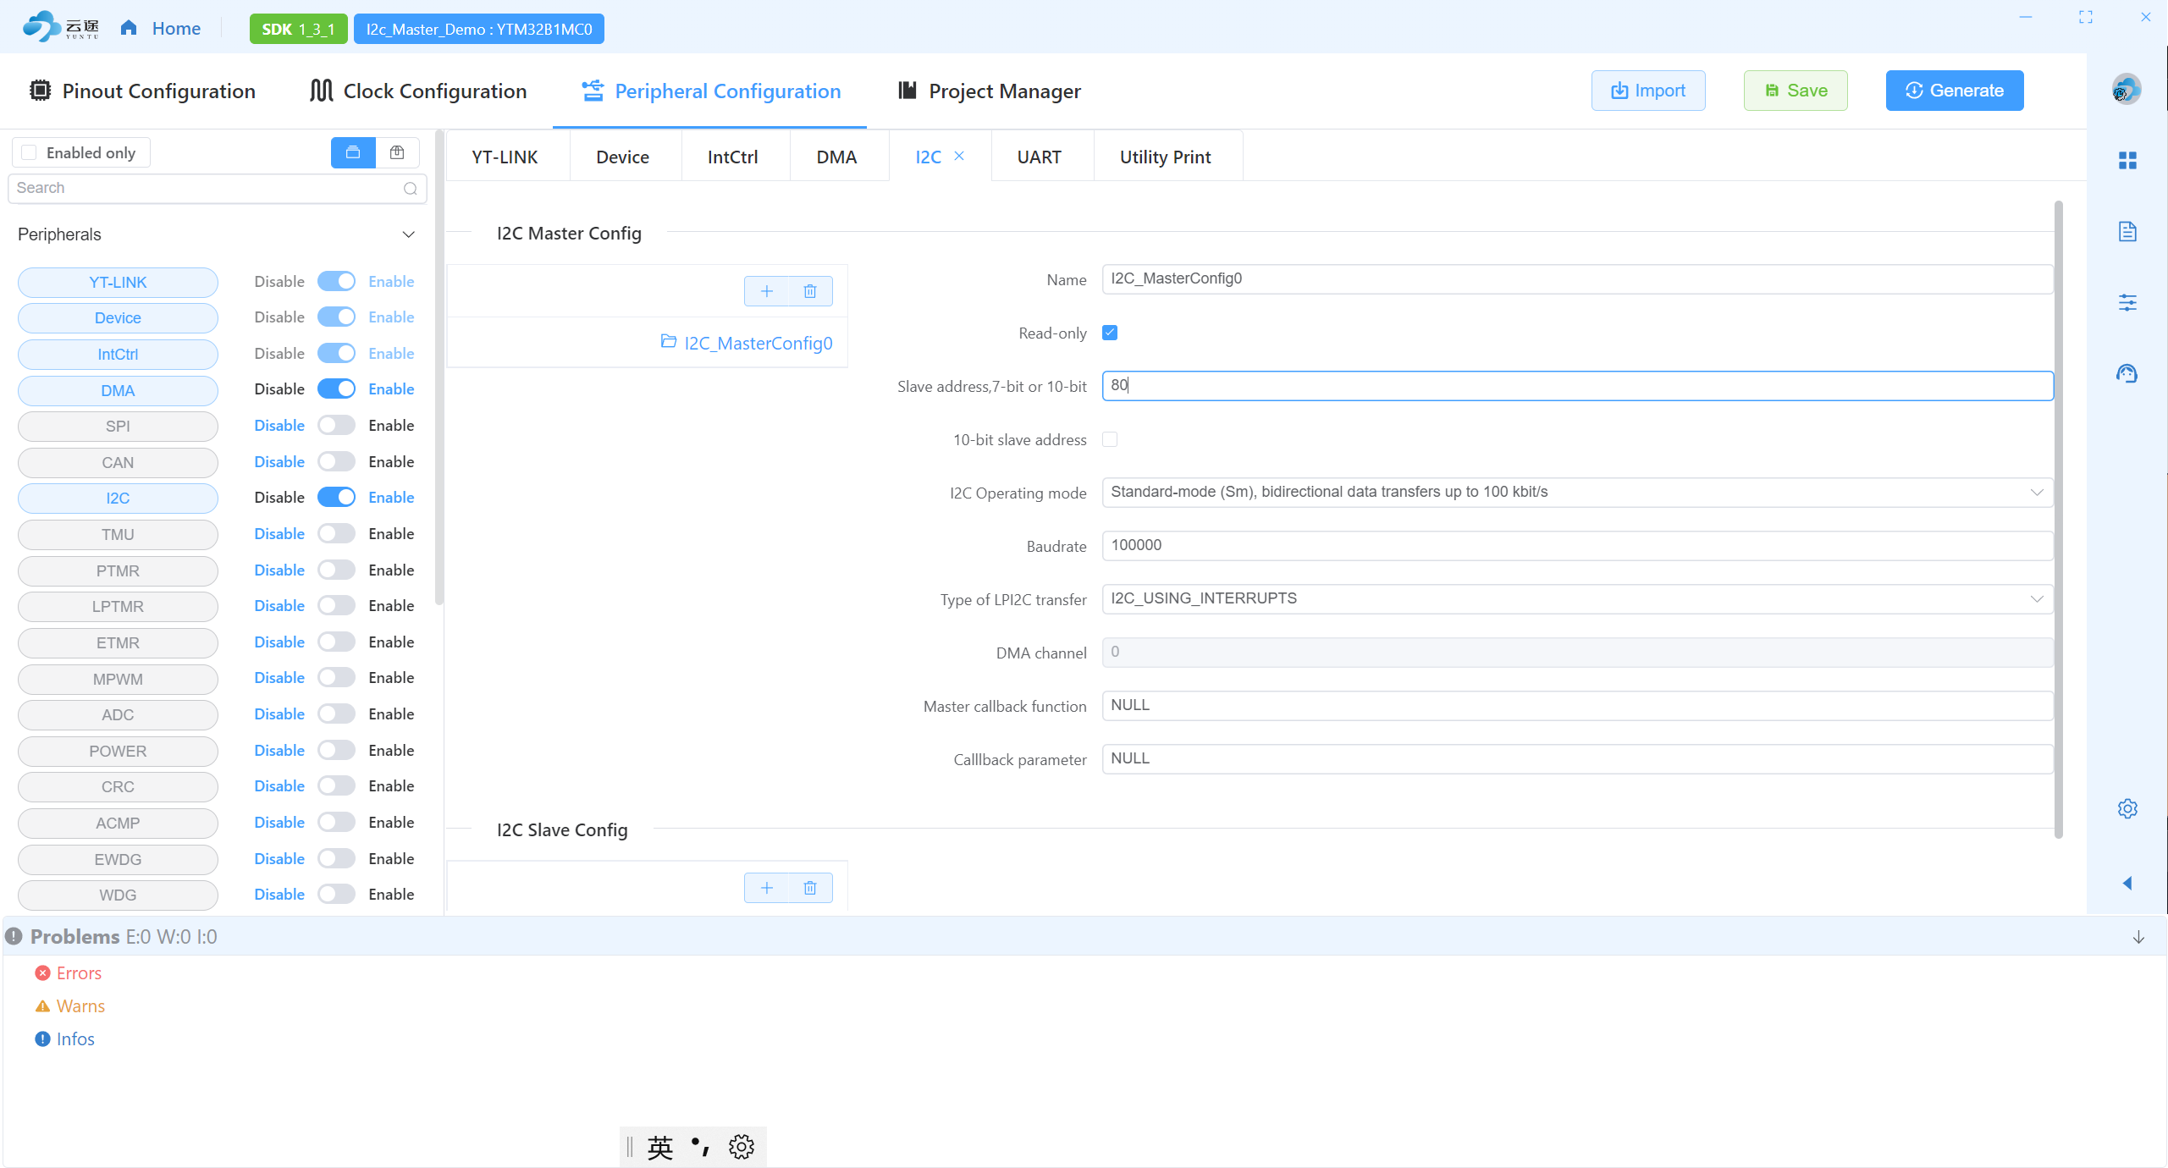This screenshot has width=2168, height=1168.
Task: Click the Save button
Action: coord(1795,91)
